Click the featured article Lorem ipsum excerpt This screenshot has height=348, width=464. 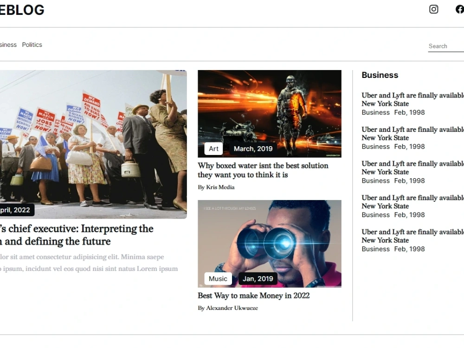89,263
